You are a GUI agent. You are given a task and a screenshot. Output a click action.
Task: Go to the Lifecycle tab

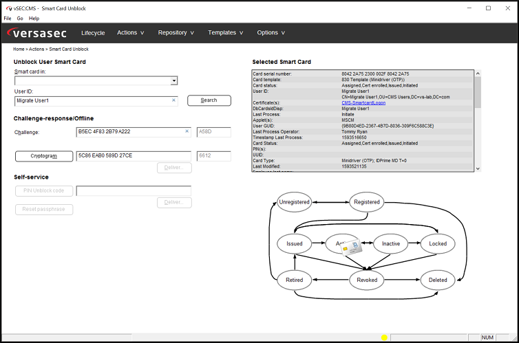point(93,32)
